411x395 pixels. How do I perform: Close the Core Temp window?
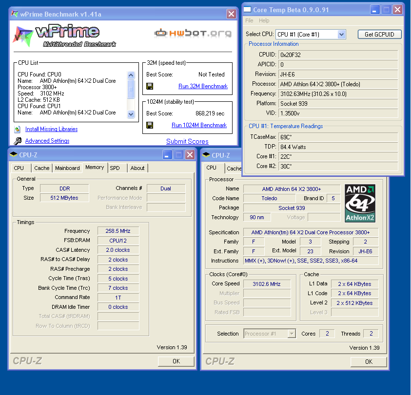coord(397,10)
